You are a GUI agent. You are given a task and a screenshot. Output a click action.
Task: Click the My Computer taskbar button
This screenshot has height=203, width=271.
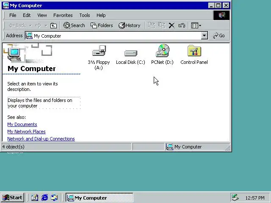[100, 198]
